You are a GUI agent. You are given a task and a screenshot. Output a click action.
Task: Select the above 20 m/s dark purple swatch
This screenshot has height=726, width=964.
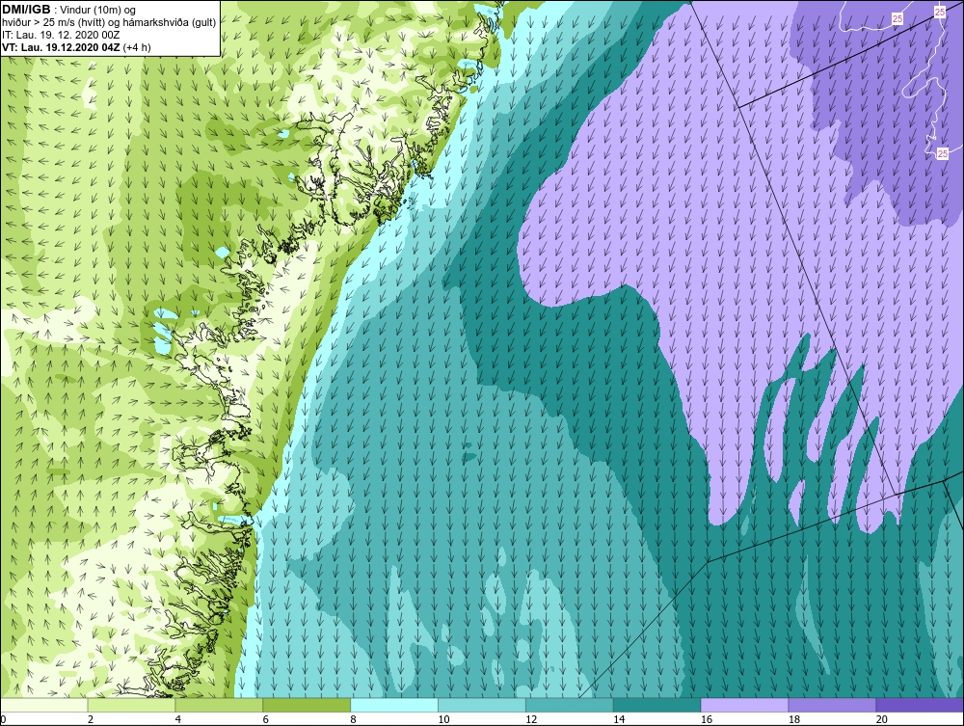[x=920, y=705]
